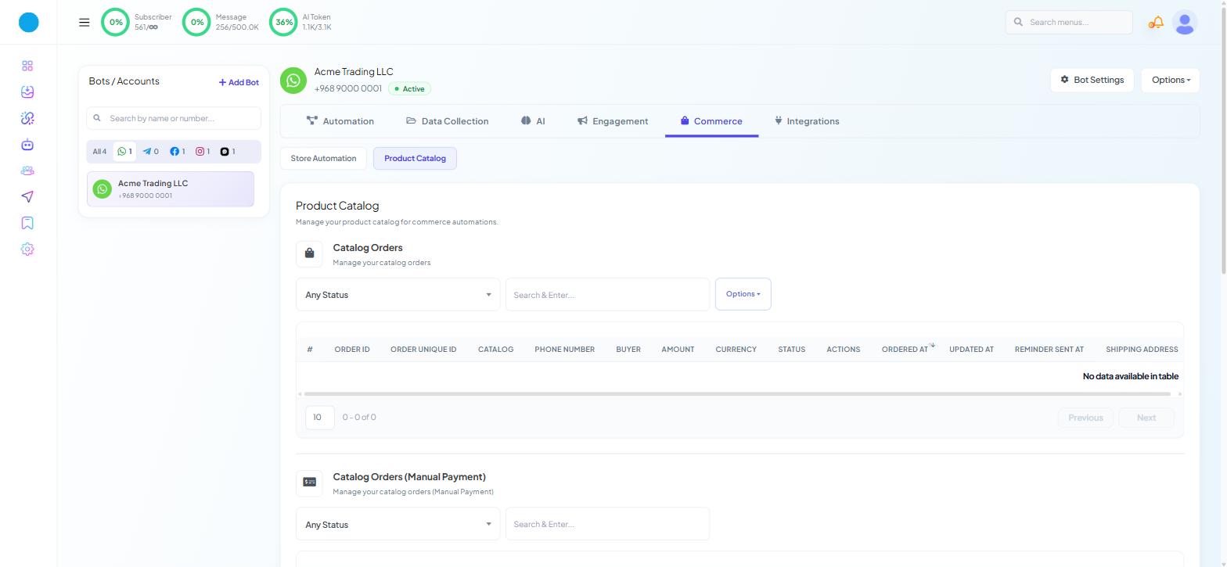Switch to the Automation tab
This screenshot has width=1227, height=567.
click(340, 121)
